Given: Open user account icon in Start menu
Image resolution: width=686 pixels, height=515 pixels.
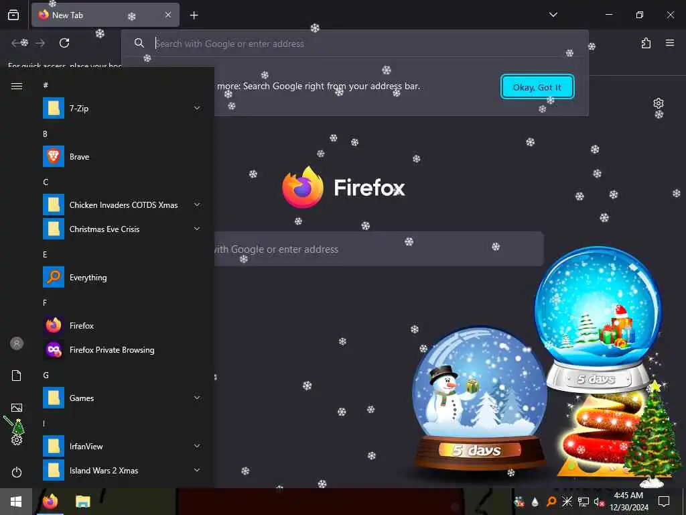Looking at the screenshot, I should coord(17,343).
